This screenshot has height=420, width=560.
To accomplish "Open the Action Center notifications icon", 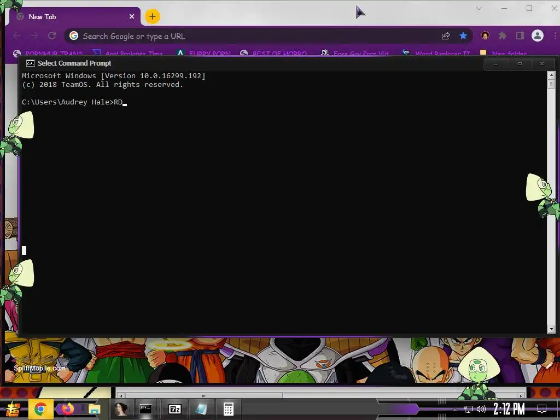I will tap(542, 409).
